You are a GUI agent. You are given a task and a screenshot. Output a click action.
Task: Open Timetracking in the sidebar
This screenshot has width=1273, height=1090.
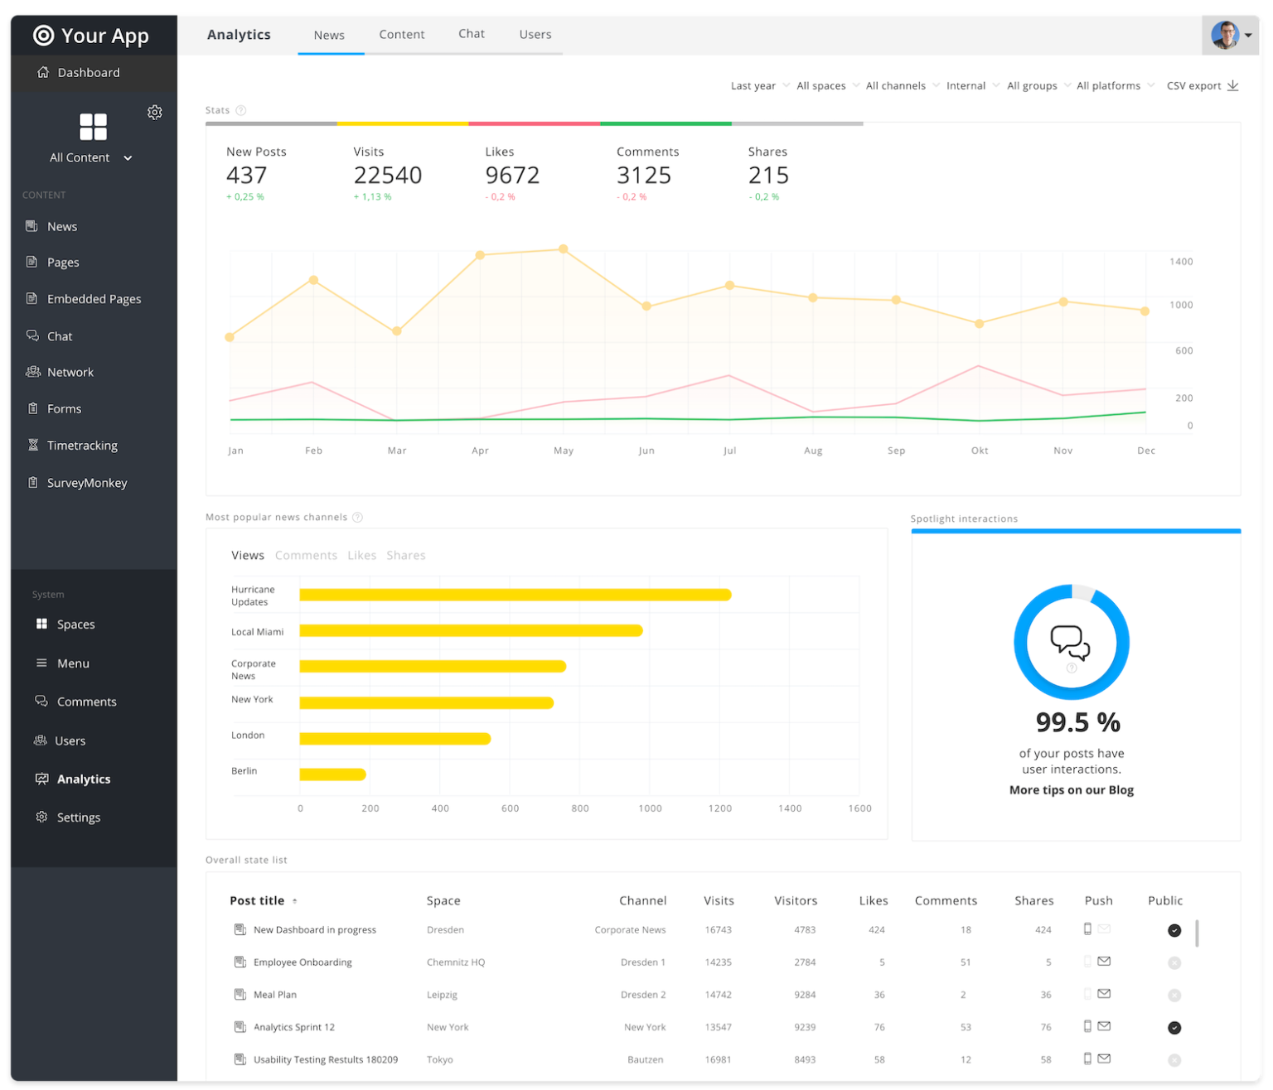coord(81,445)
